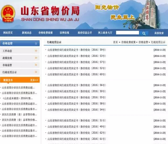Open the 《山东成本调查》2016年第 link
This screenshot has width=168, height=144.
pyautogui.click(x=18, y=98)
